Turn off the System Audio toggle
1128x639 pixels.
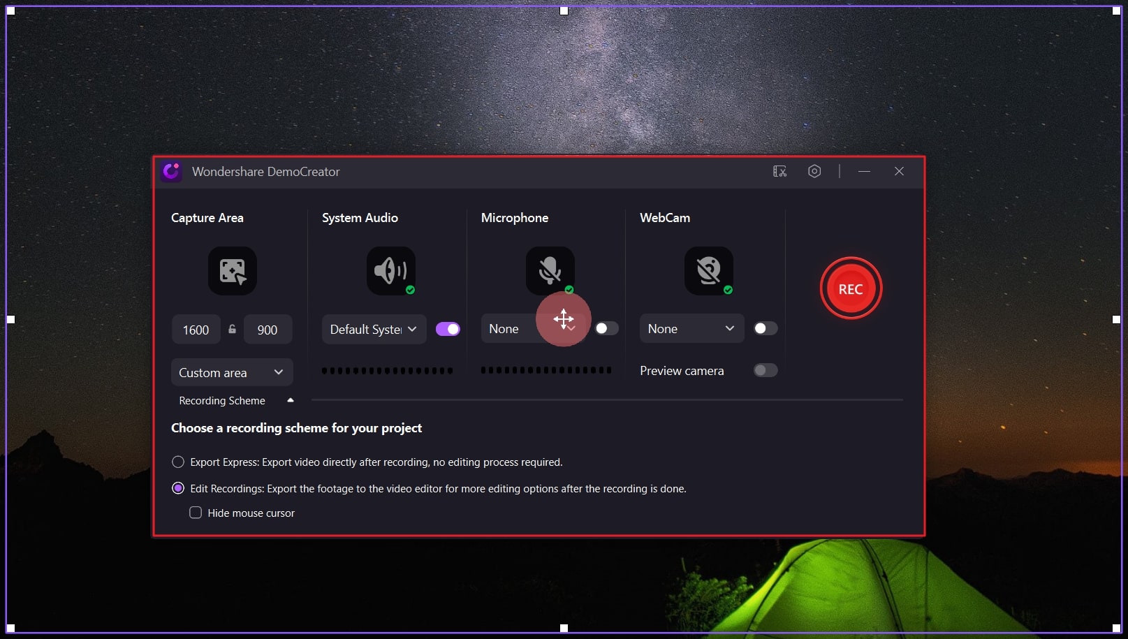click(448, 329)
